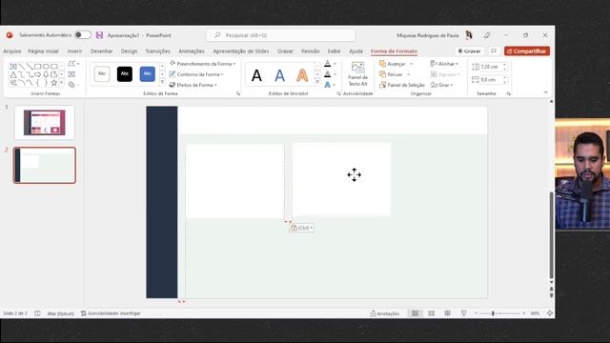Switch to Página Inicial tab
This screenshot has height=343, width=610.
[43, 50]
